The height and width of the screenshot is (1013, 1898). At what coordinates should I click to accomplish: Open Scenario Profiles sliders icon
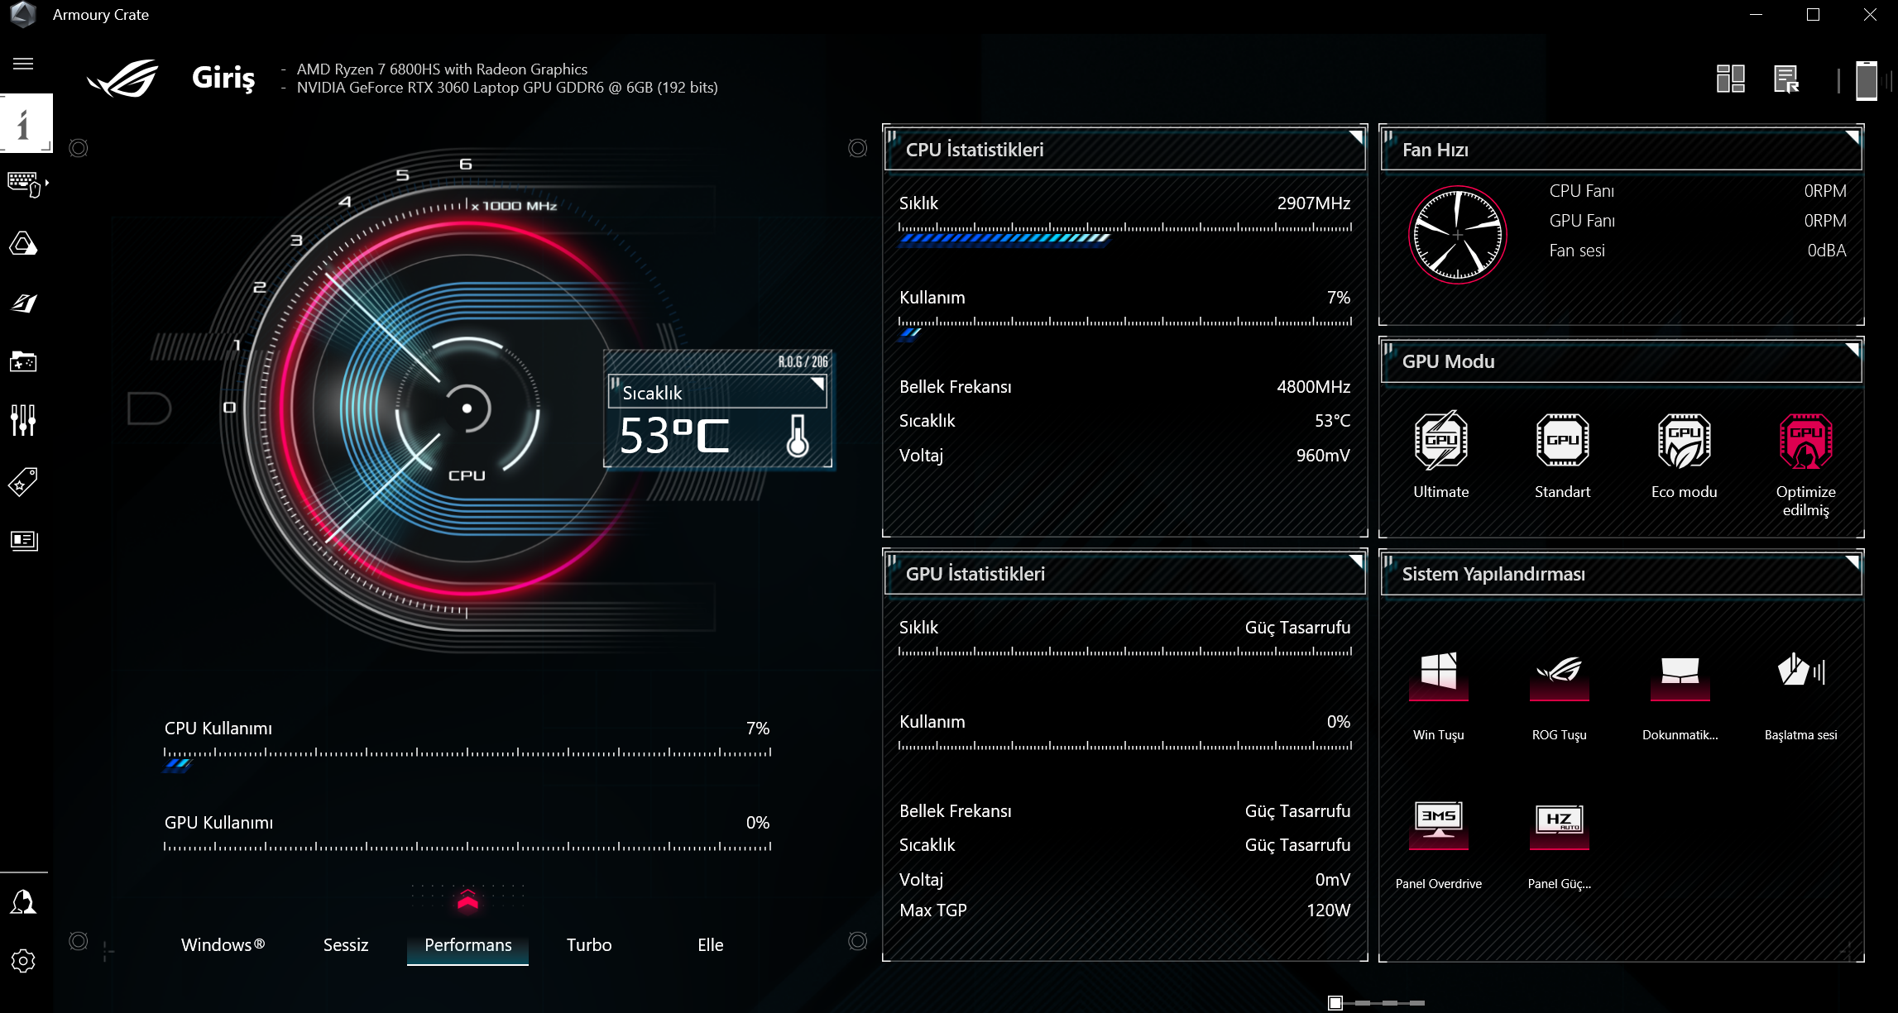pos(23,420)
